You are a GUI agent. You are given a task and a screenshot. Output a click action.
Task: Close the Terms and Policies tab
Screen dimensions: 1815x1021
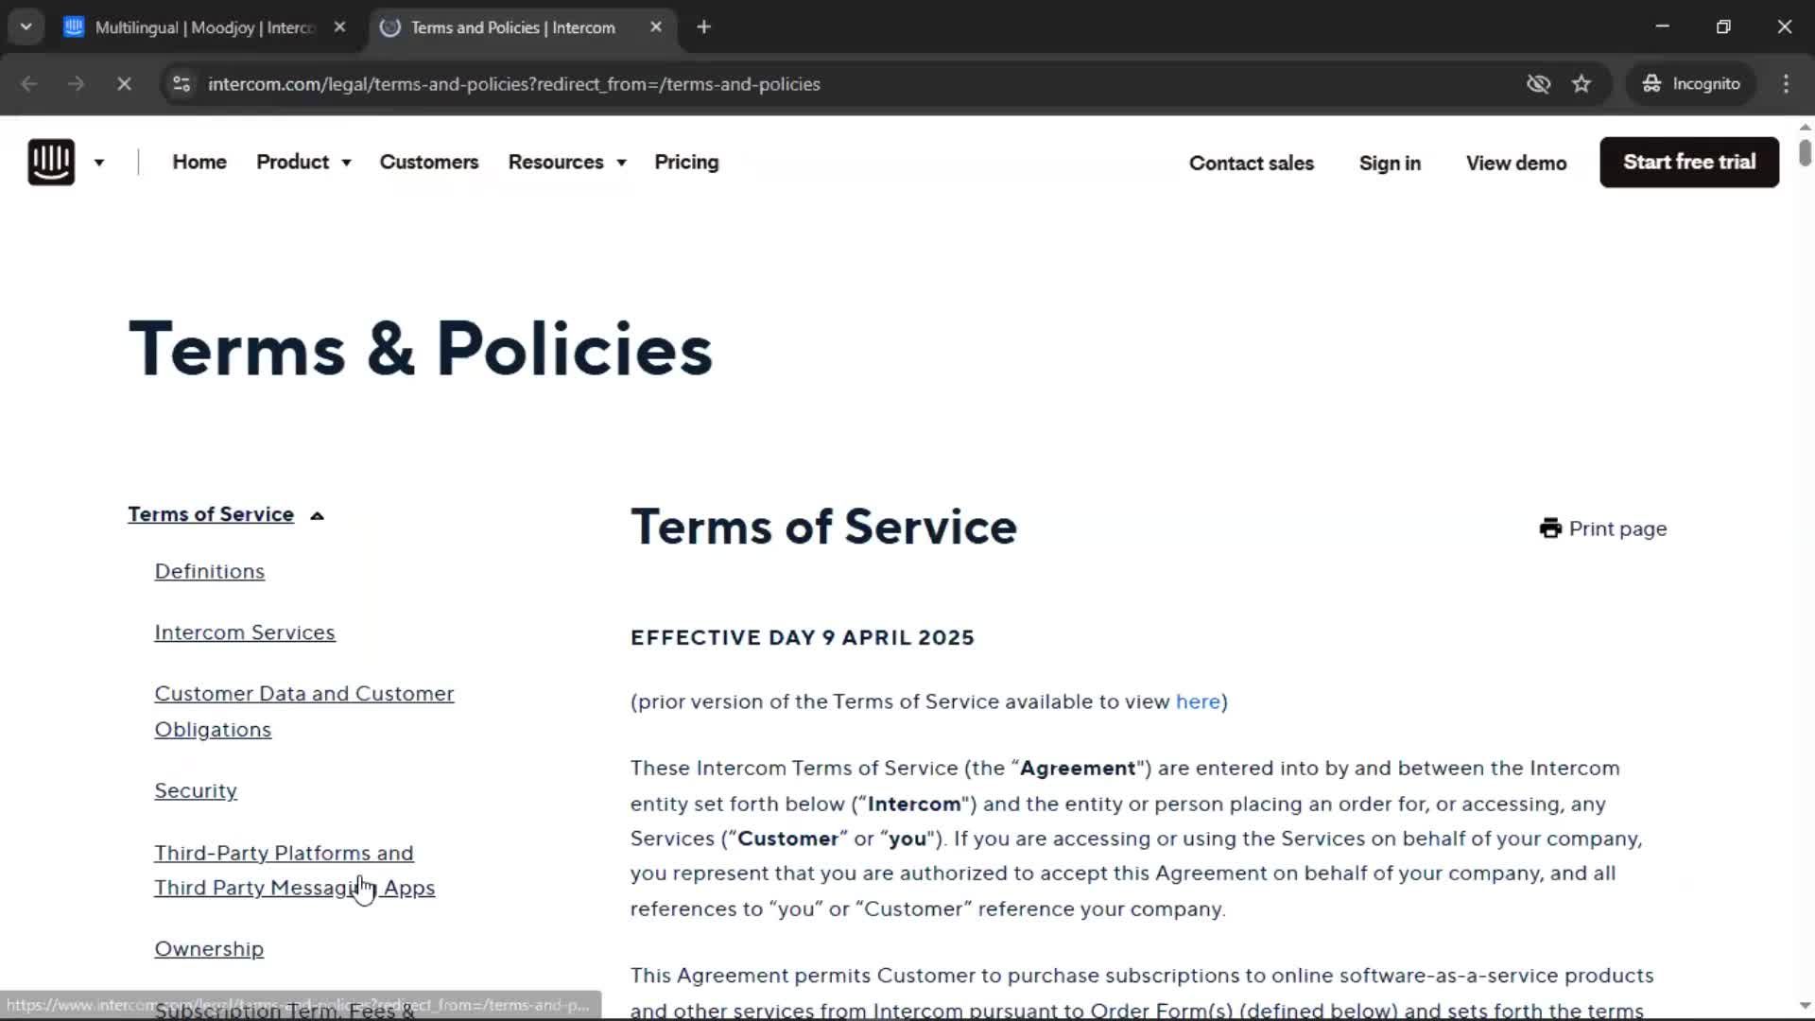pyautogui.click(x=656, y=27)
